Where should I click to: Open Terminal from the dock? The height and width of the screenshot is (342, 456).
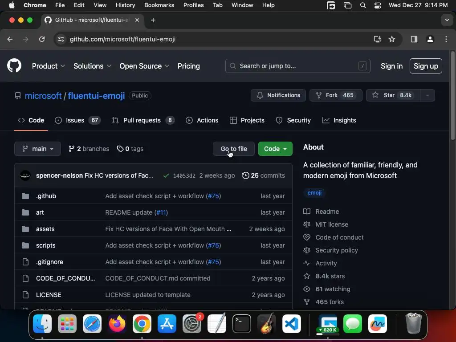242,323
